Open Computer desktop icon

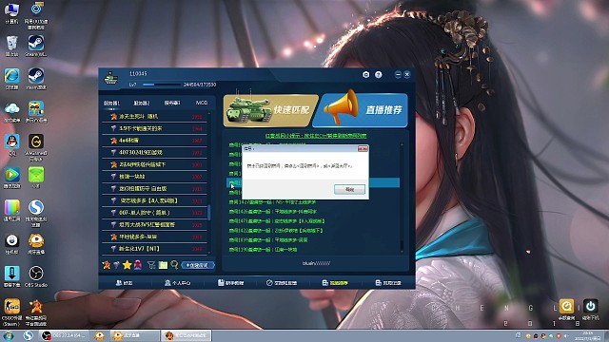click(x=11, y=13)
